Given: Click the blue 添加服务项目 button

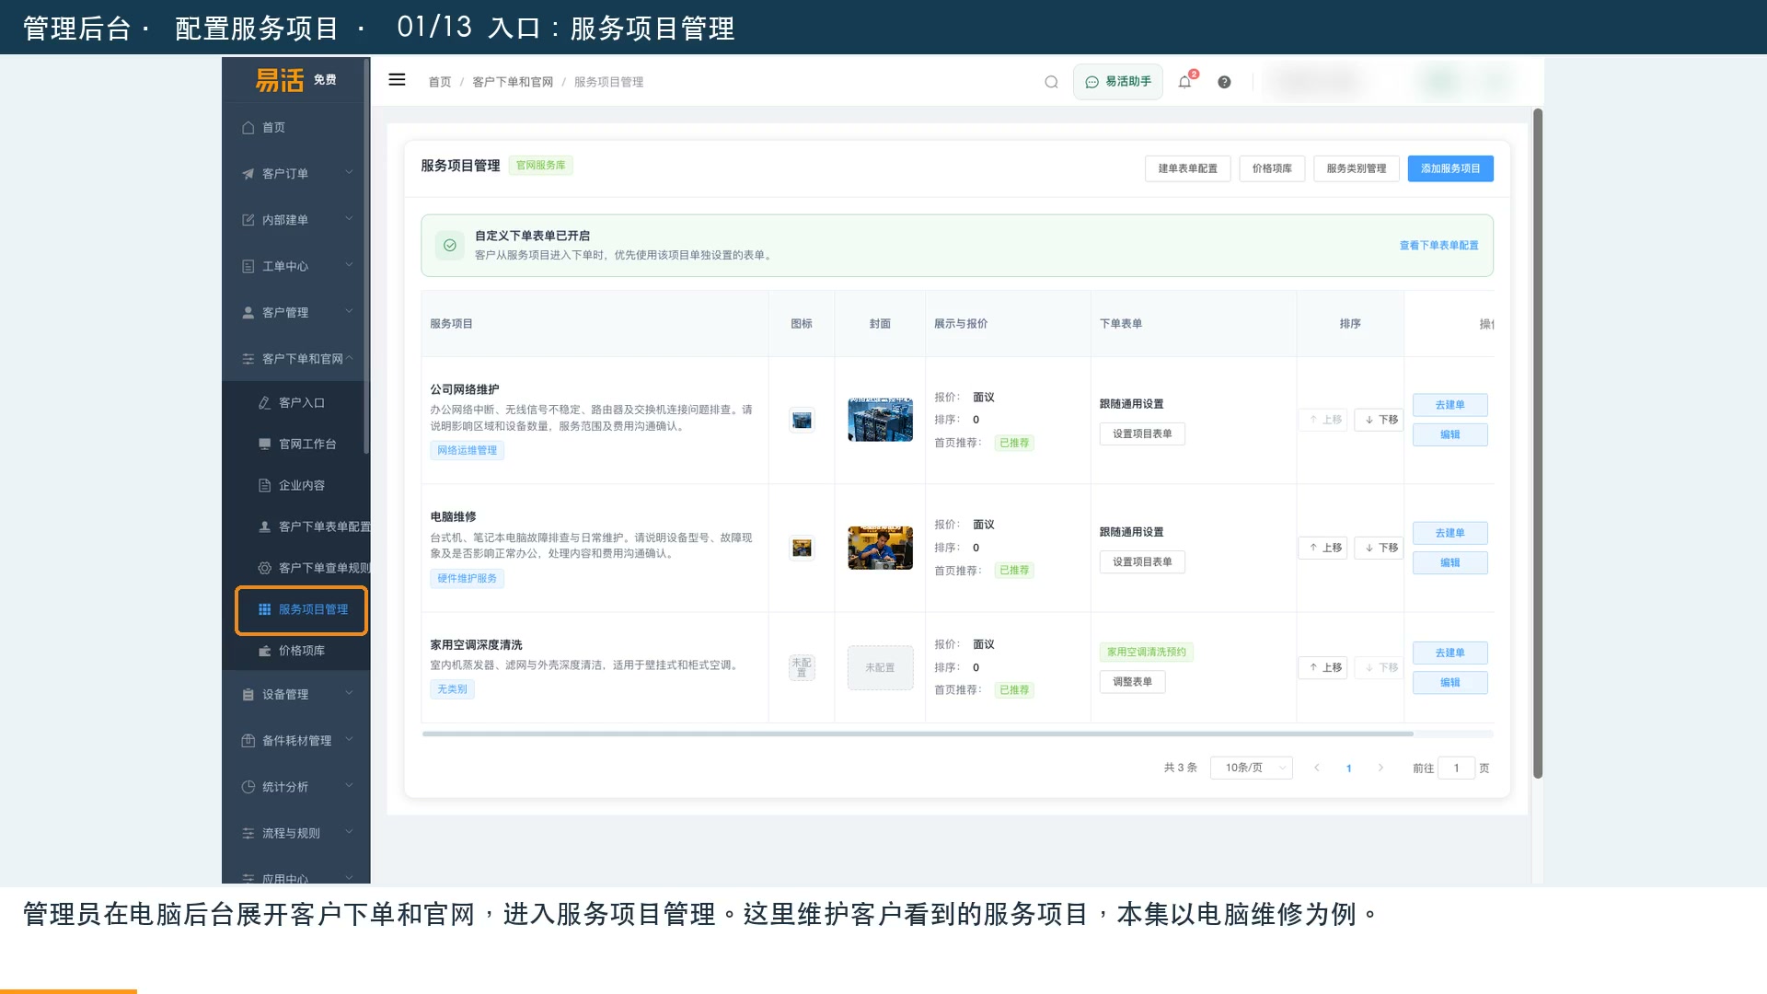Looking at the screenshot, I should click(1450, 168).
